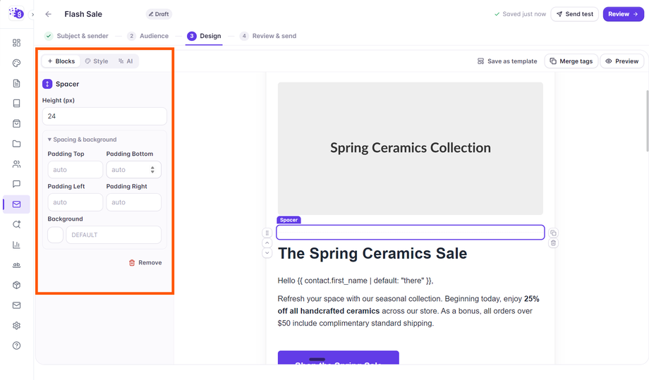Go to Subject & sender step
This screenshot has height=380, width=649.
click(x=77, y=36)
